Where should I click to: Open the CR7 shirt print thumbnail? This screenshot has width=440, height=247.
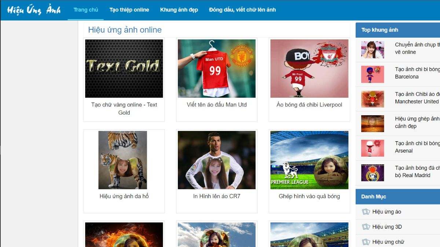[x=217, y=160]
